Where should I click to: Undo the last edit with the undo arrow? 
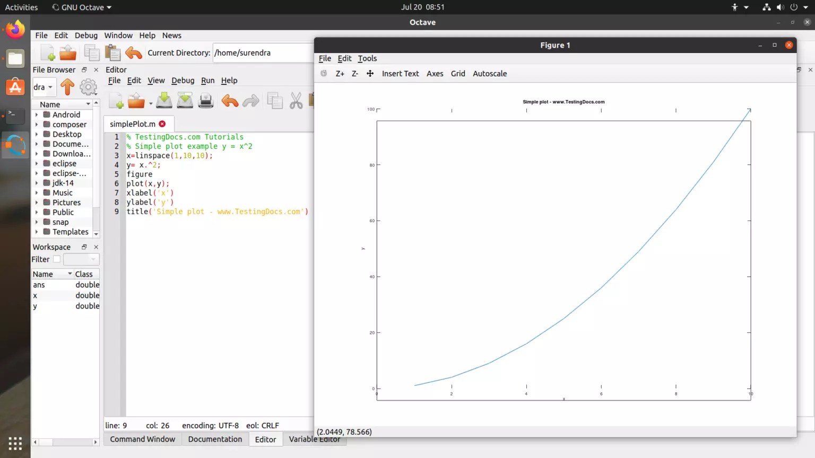click(230, 100)
